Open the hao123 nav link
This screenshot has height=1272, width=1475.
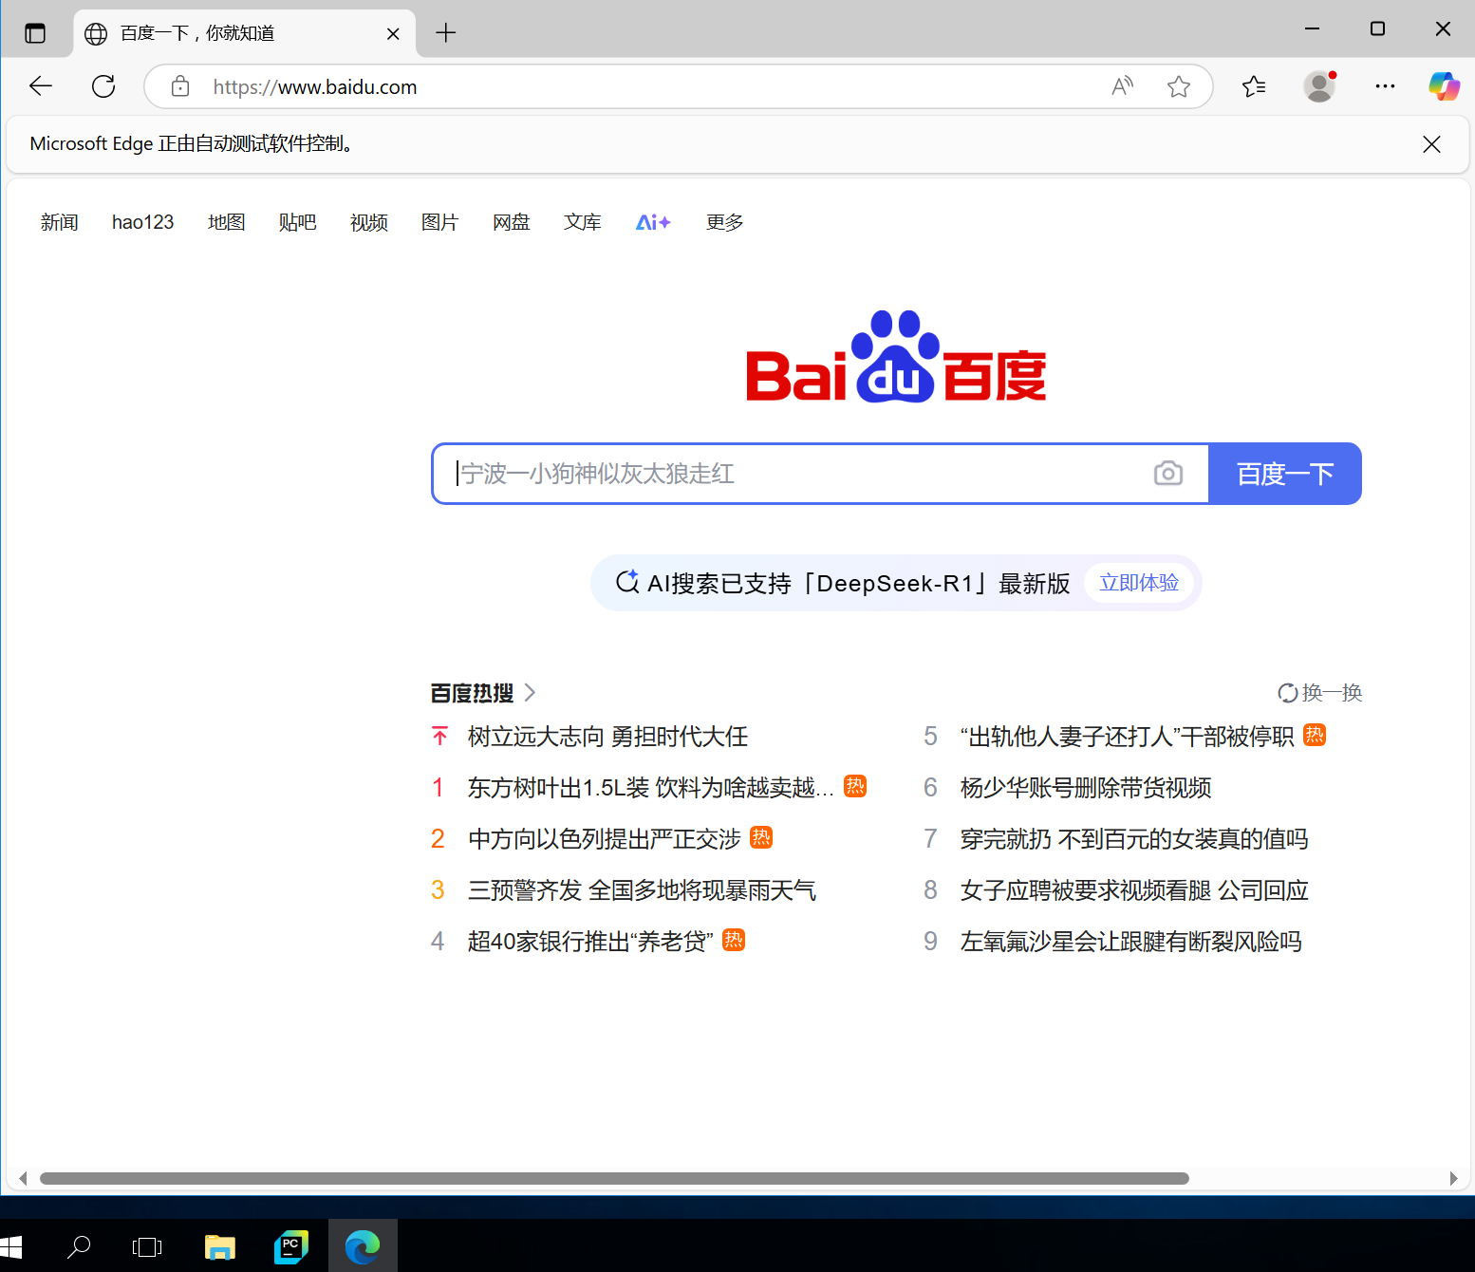click(143, 222)
